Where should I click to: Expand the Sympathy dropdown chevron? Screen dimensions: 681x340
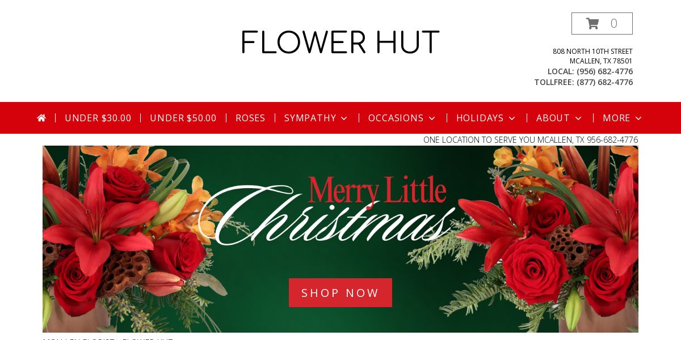(x=344, y=118)
